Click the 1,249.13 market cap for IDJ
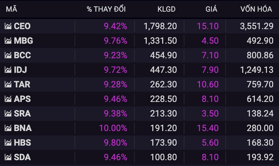Image resolution: width=279 pixels, height=166 pixels. tap(257, 70)
